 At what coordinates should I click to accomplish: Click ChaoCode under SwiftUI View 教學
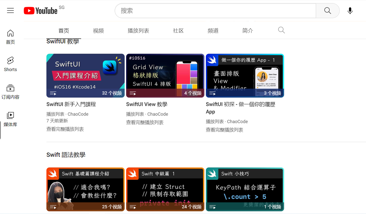[x=158, y=114]
